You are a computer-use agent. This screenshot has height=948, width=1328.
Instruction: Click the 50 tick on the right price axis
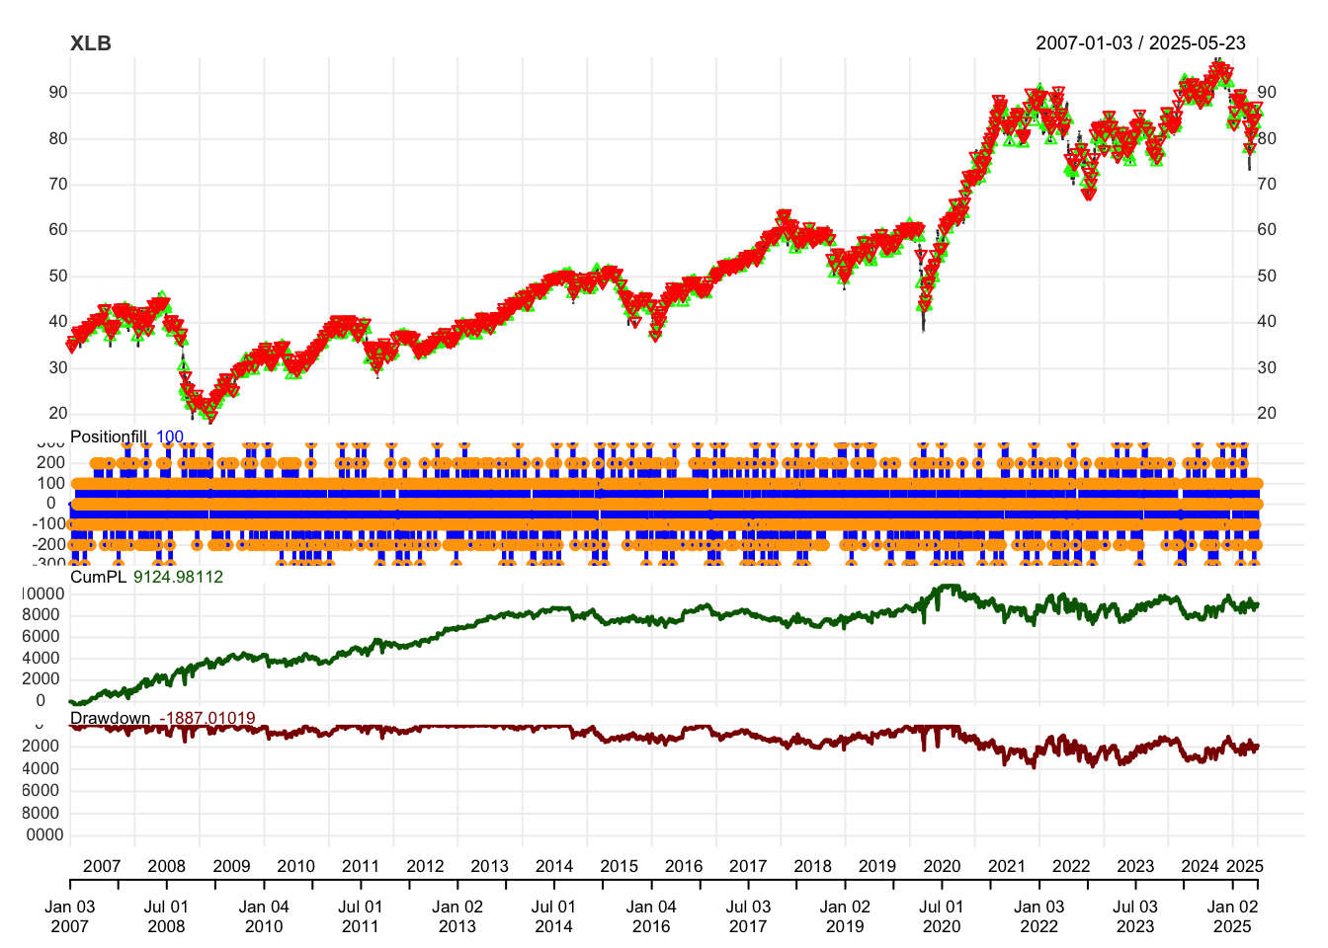tap(1267, 276)
